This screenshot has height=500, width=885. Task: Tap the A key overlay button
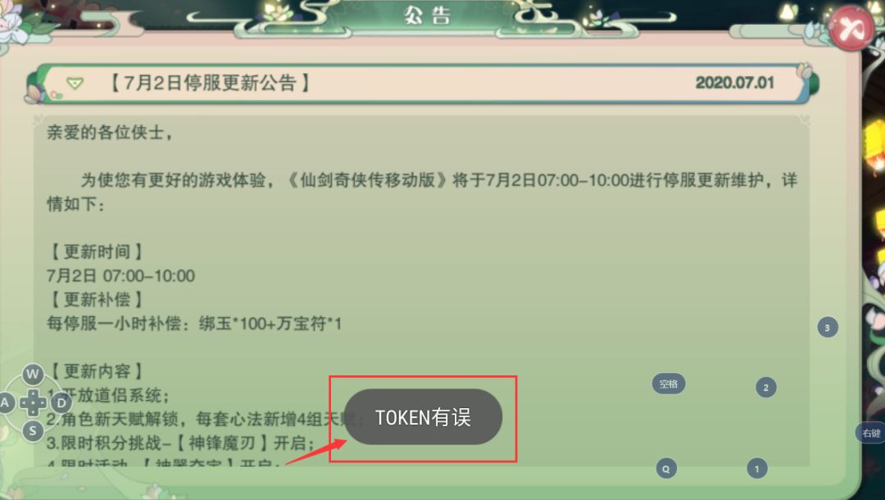(x=6, y=403)
